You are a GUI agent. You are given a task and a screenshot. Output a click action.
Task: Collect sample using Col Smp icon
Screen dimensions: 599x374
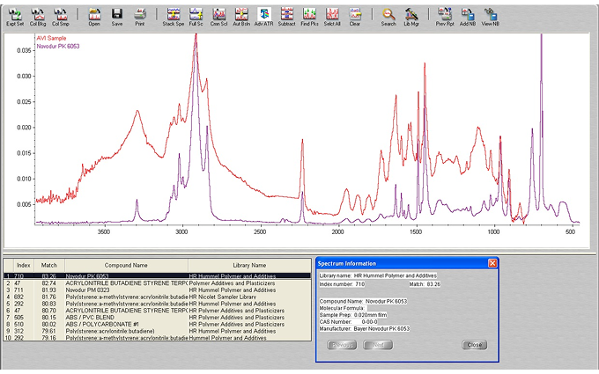[x=61, y=16]
